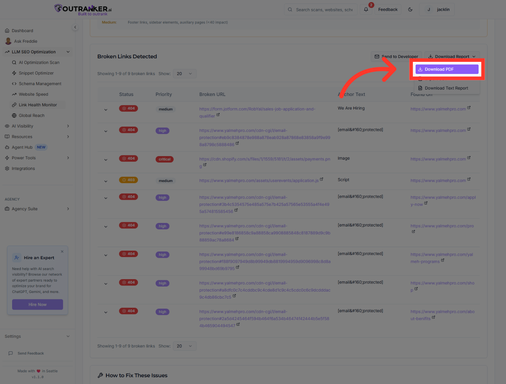Close the Hire an Expert card

click(62, 251)
